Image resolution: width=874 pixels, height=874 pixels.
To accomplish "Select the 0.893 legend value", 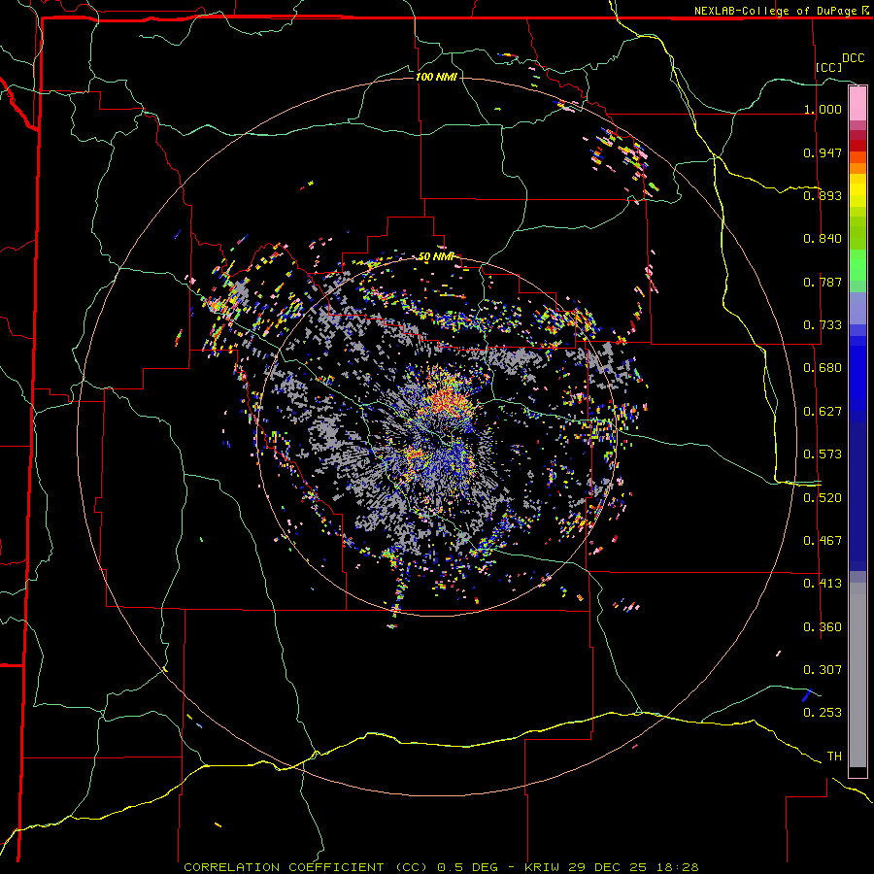I will coord(823,195).
